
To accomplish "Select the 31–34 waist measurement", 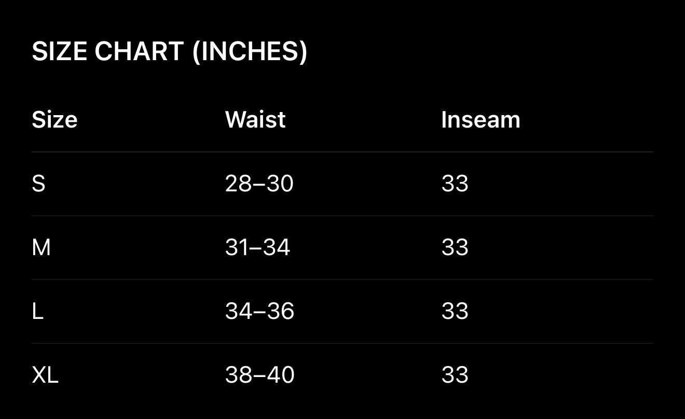I will click(x=257, y=247).
